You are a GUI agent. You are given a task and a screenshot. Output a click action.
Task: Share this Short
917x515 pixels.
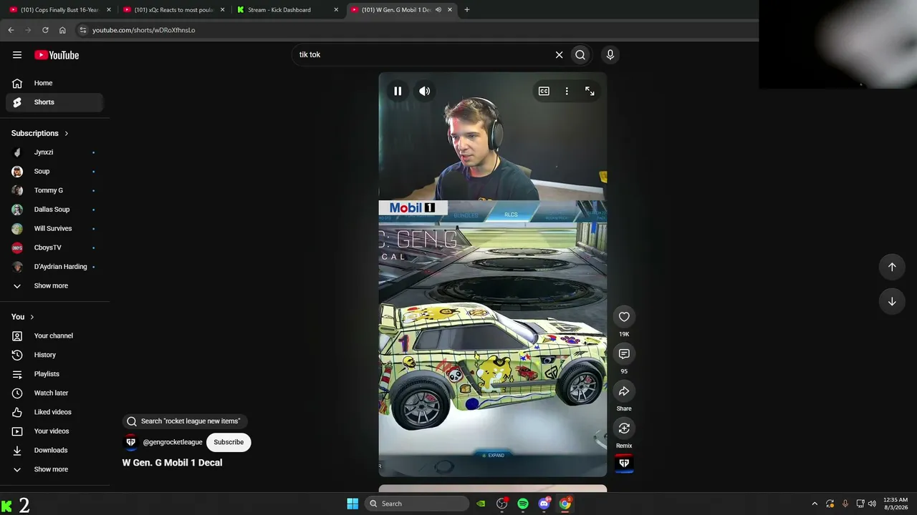click(x=624, y=391)
